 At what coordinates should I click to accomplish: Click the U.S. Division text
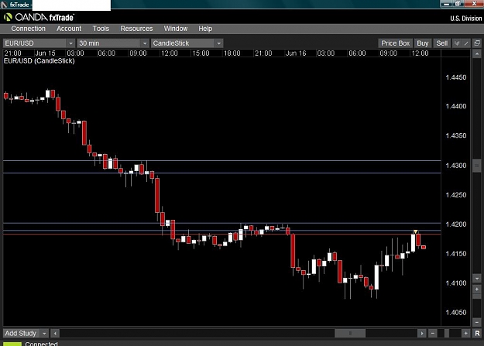point(465,19)
